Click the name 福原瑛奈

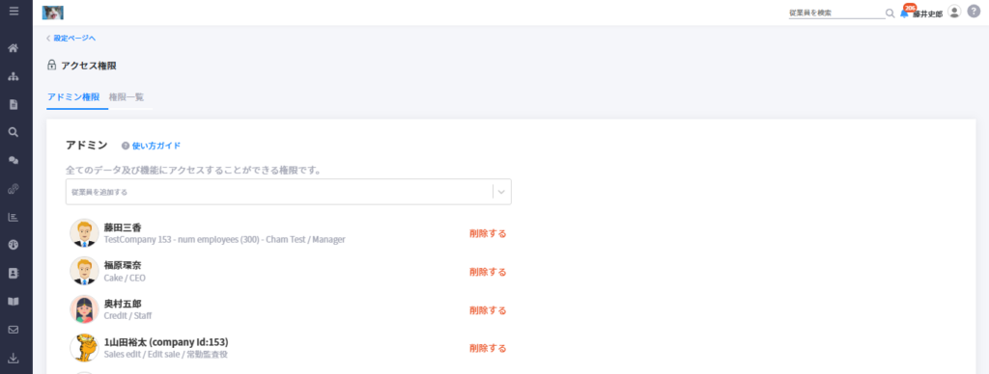(123, 266)
